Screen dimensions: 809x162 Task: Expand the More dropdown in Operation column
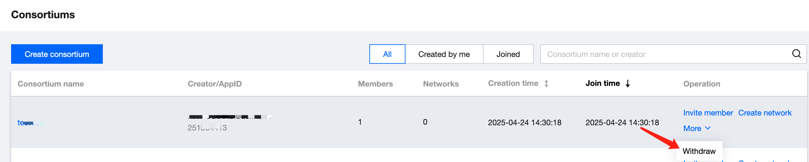697,128
